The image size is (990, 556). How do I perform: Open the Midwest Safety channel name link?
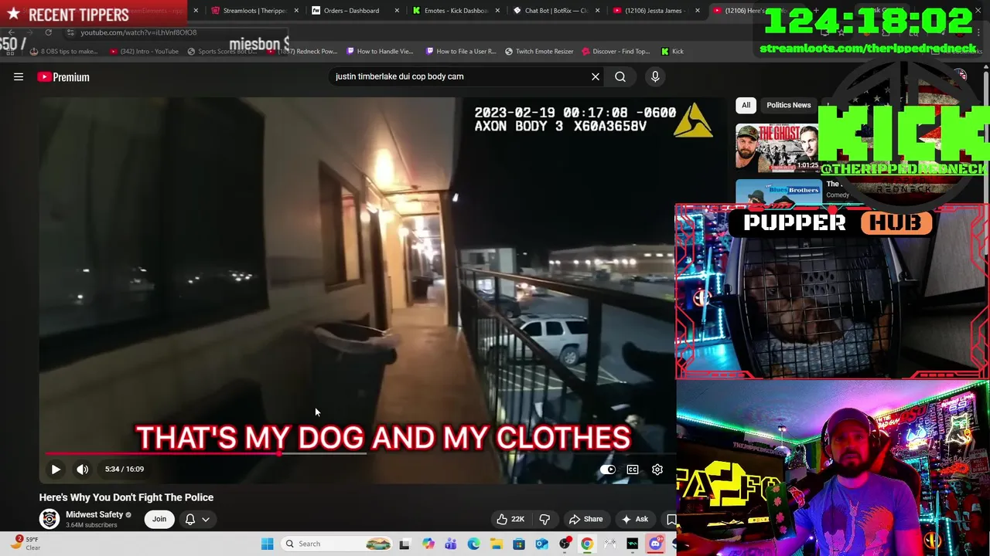click(94, 514)
